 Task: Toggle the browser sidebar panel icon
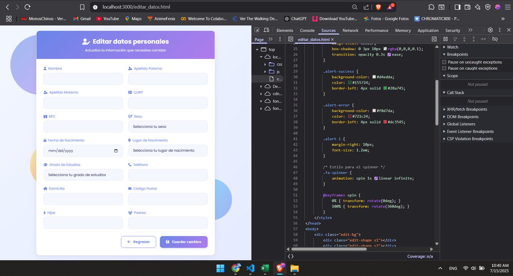pos(457,7)
